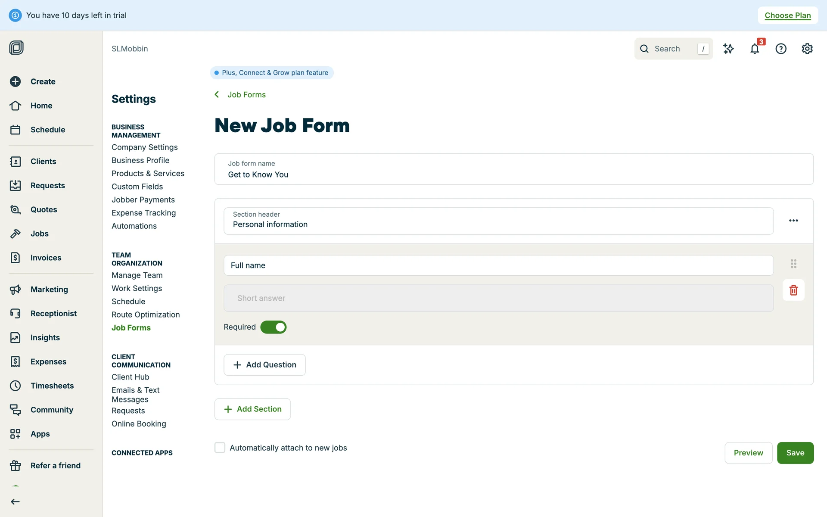Open the AI sparkle assistant icon
Image resolution: width=827 pixels, height=517 pixels.
[728, 49]
